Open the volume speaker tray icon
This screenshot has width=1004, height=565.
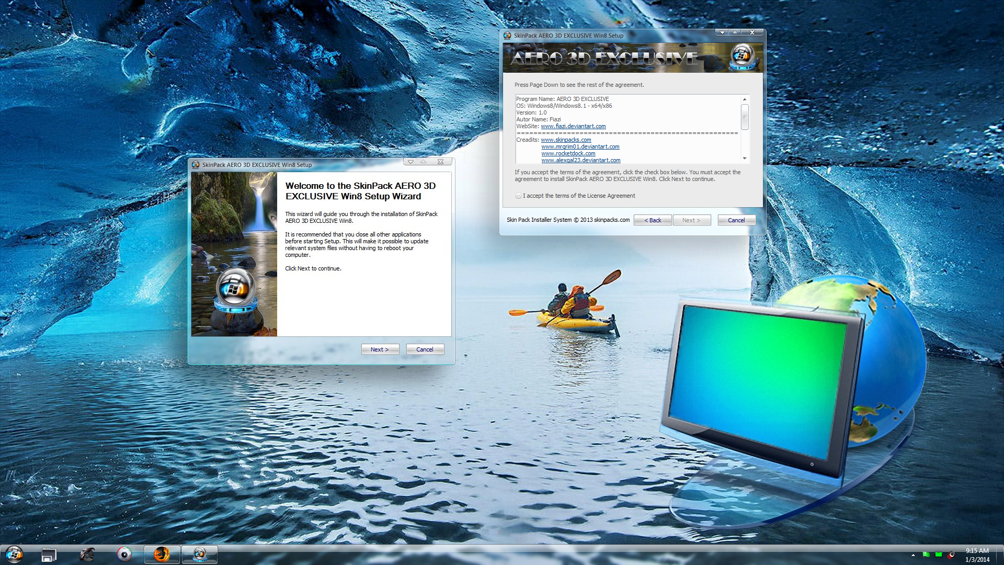tap(951, 555)
